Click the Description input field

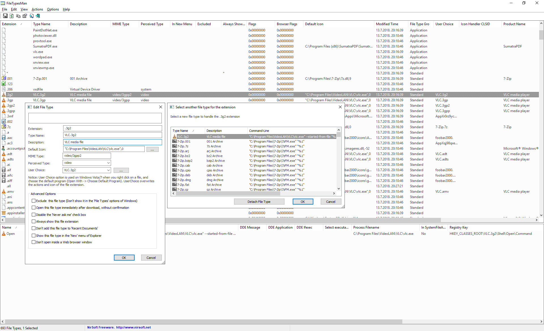tap(112, 142)
